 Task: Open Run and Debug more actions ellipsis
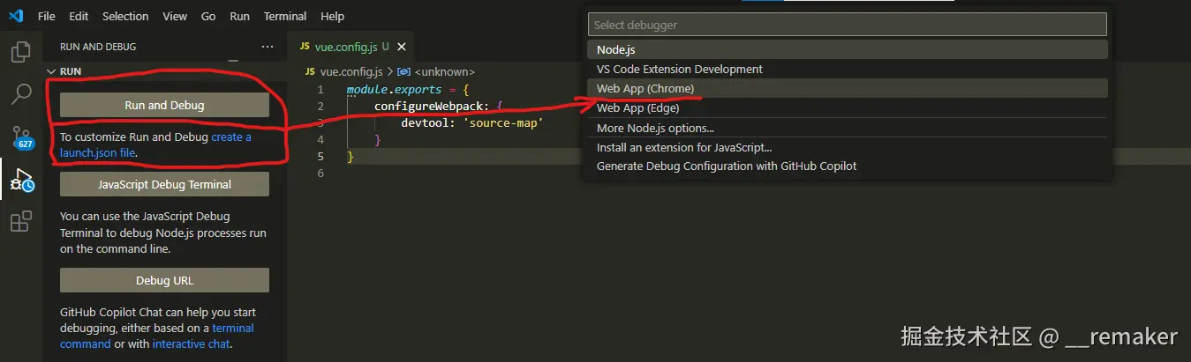pyautogui.click(x=268, y=47)
